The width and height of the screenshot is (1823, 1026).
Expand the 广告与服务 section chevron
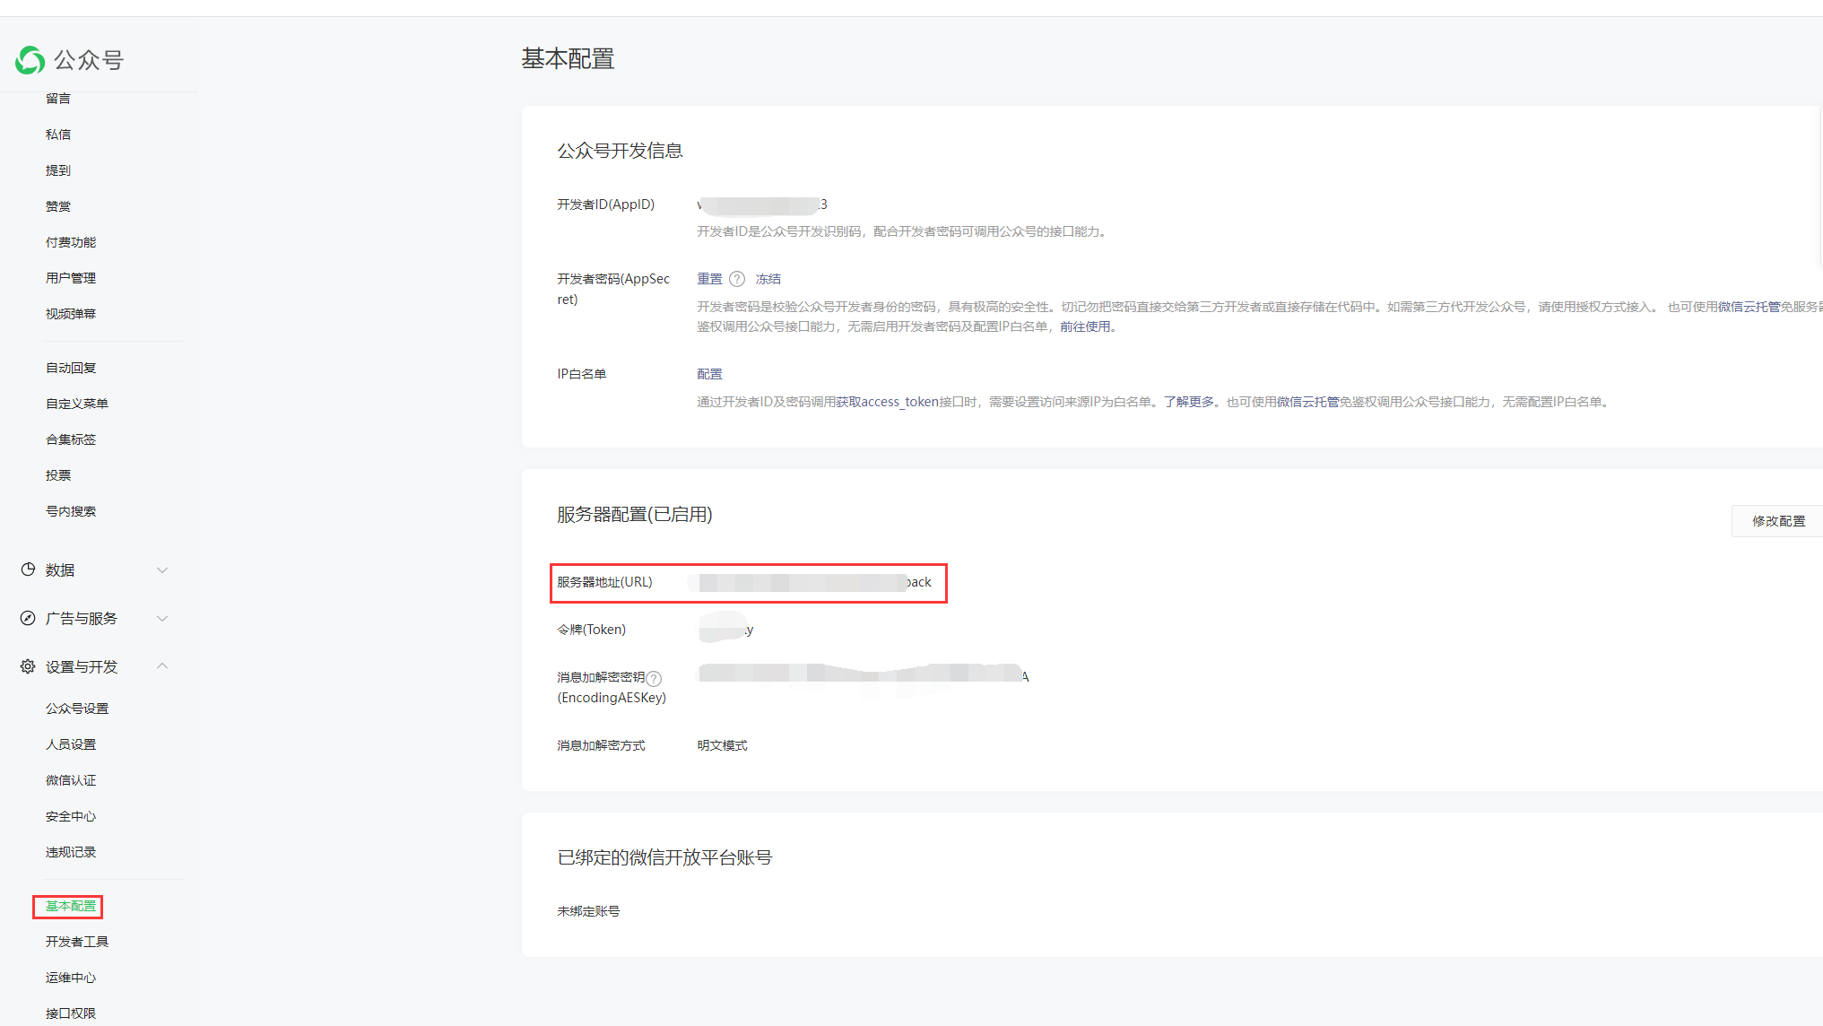point(162,619)
